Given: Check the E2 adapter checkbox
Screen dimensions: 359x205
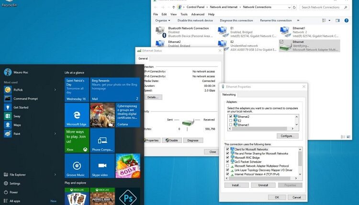Looking at the screenshot, I should [231, 121].
